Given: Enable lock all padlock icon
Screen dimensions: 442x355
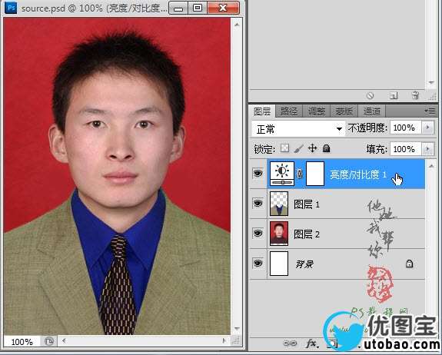Looking at the screenshot, I should tap(326, 148).
